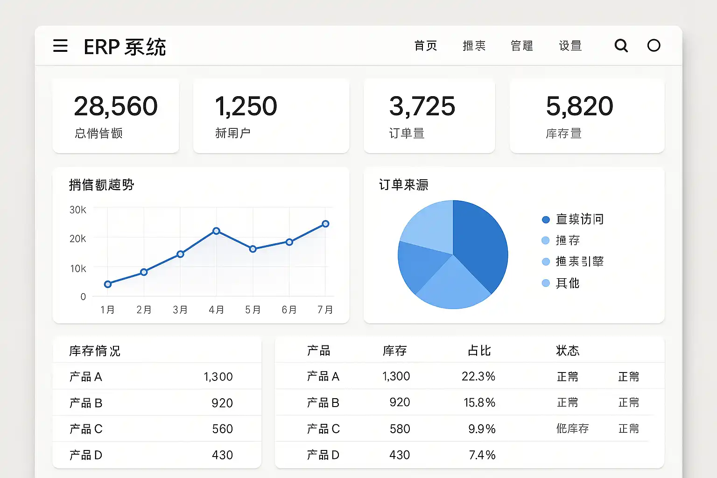
Task: Sort table by the 占比 column header
Action: [x=479, y=351]
